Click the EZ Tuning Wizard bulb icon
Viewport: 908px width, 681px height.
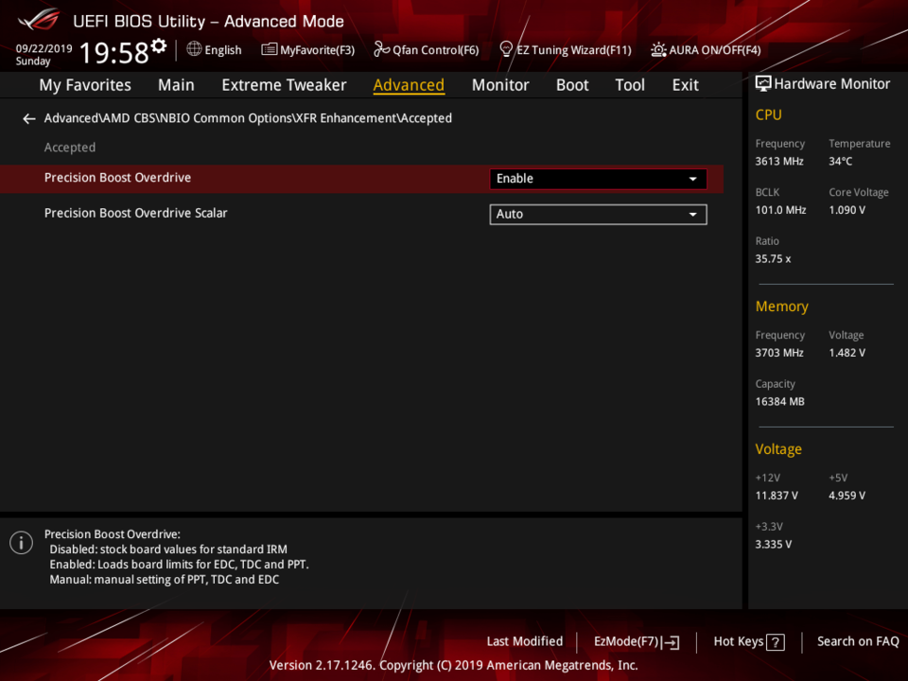pyautogui.click(x=506, y=49)
